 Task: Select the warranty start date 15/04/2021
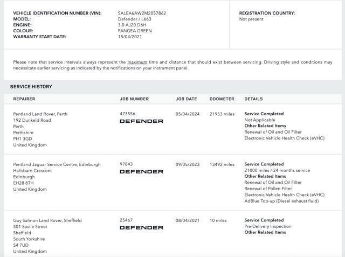(x=129, y=37)
